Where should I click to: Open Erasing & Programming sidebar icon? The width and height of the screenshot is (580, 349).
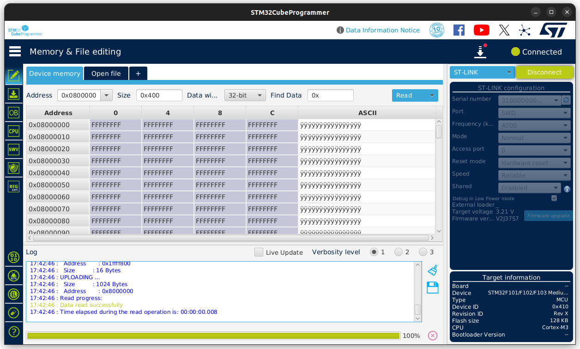point(14,94)
